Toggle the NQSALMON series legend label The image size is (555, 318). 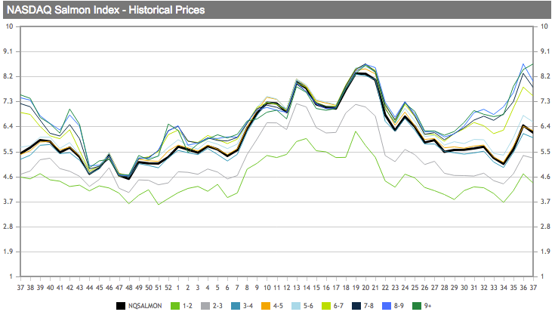144,306
